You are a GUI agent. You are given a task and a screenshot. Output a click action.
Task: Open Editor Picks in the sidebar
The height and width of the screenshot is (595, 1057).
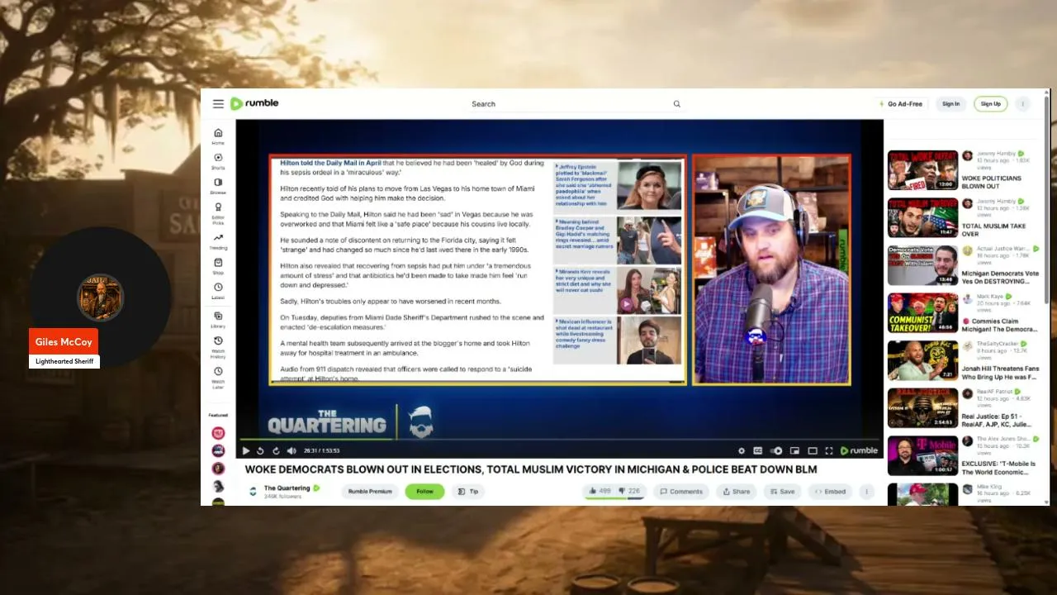click(218, 212)
